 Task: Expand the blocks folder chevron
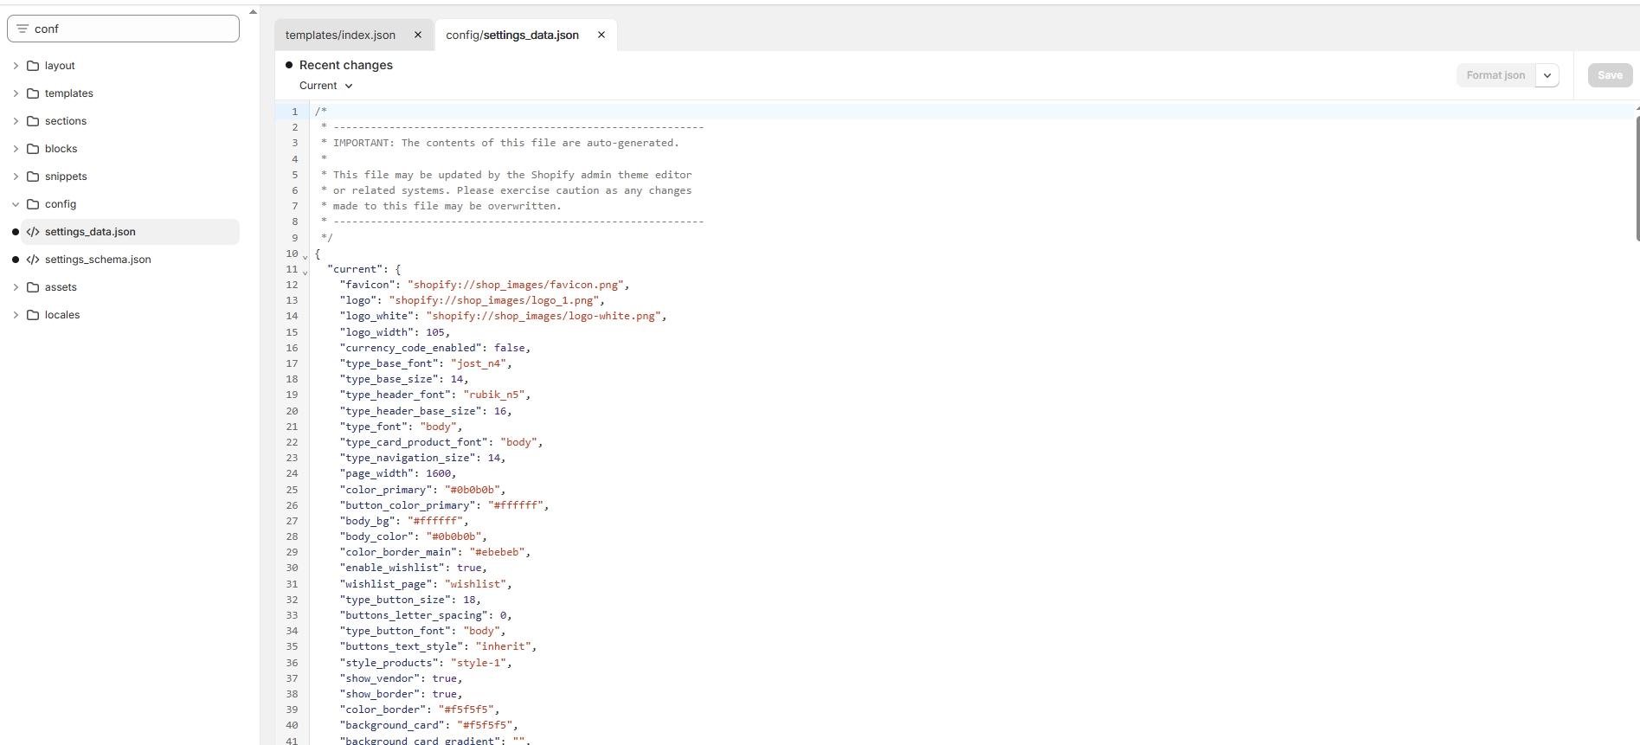tap(16, 149)
